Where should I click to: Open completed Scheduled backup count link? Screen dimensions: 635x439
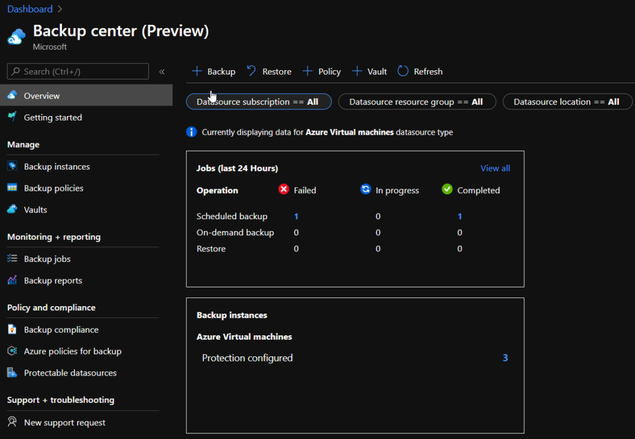(x=460, y=217)
